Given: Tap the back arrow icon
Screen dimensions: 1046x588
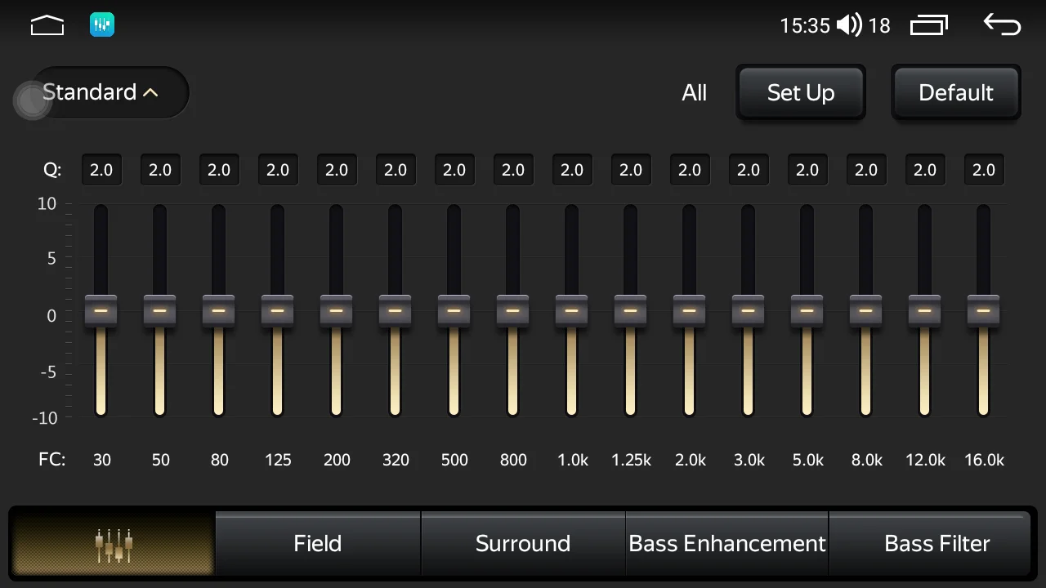Looking at the screenshot, I should (x=1002, y=24).
